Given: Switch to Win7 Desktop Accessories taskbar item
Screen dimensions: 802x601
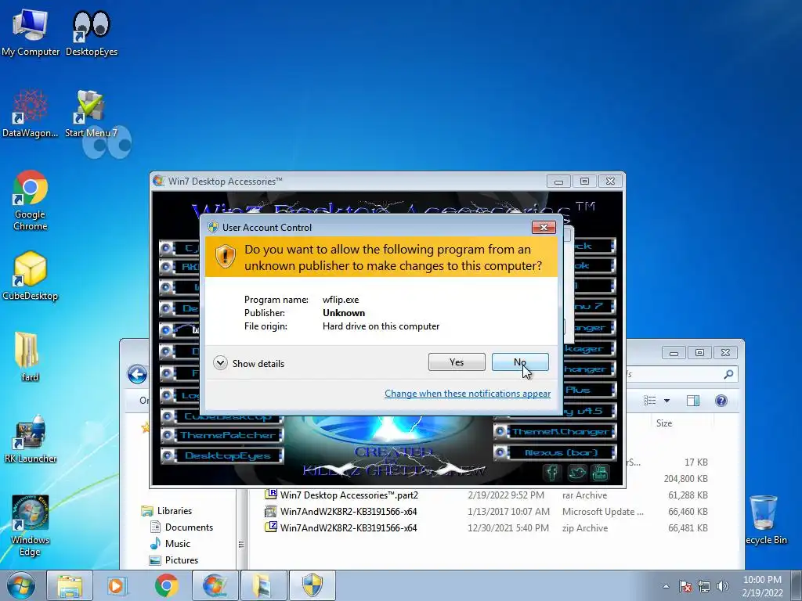Looking at the screenshot, I should click(x=214, y=585).
